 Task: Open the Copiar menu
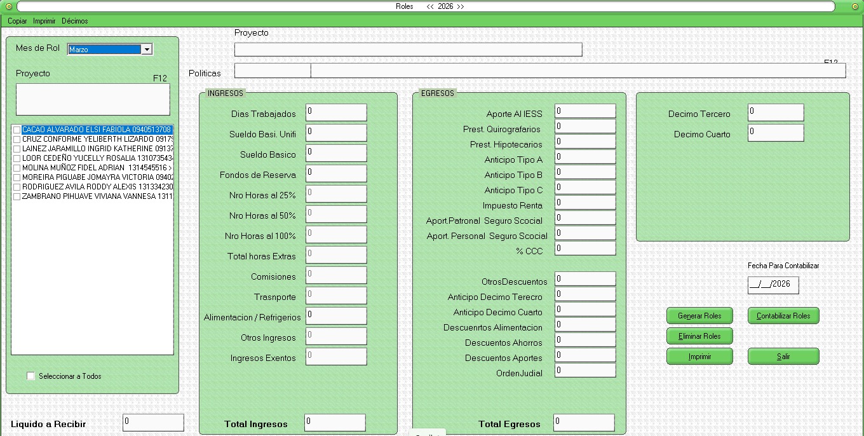click(17, 21)
